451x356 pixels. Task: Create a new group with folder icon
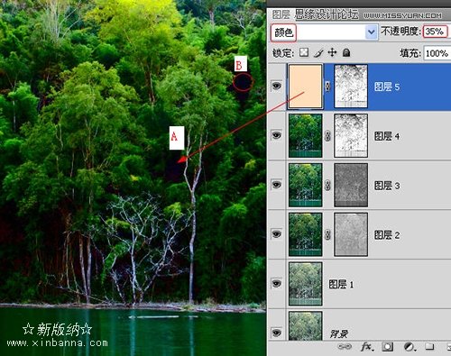(x=429, y=347)
